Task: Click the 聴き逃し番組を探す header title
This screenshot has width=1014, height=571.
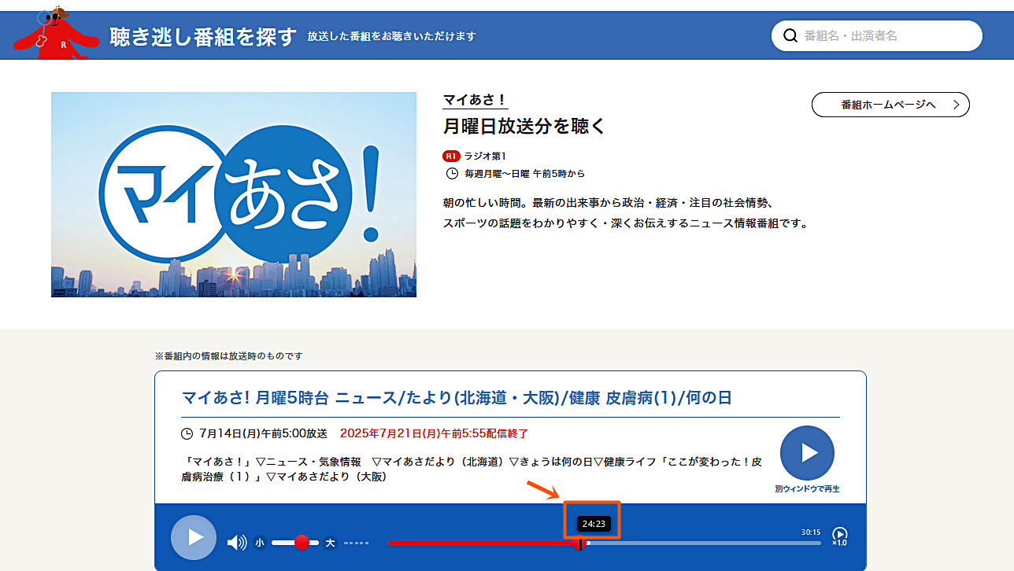Action: [203, 36]
